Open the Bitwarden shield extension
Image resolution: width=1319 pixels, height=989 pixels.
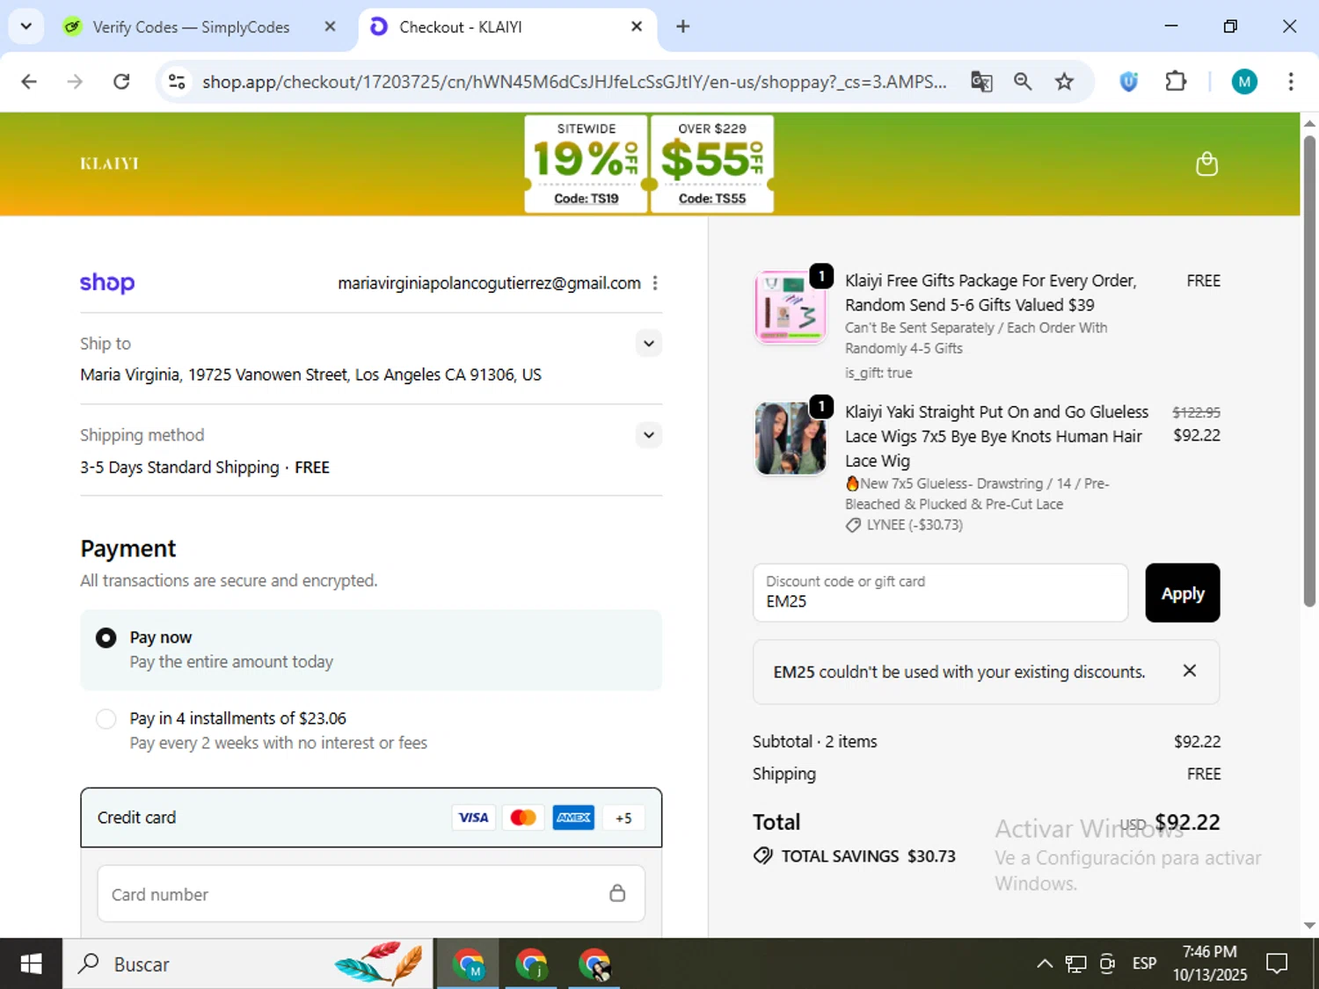pos(1129,82)
